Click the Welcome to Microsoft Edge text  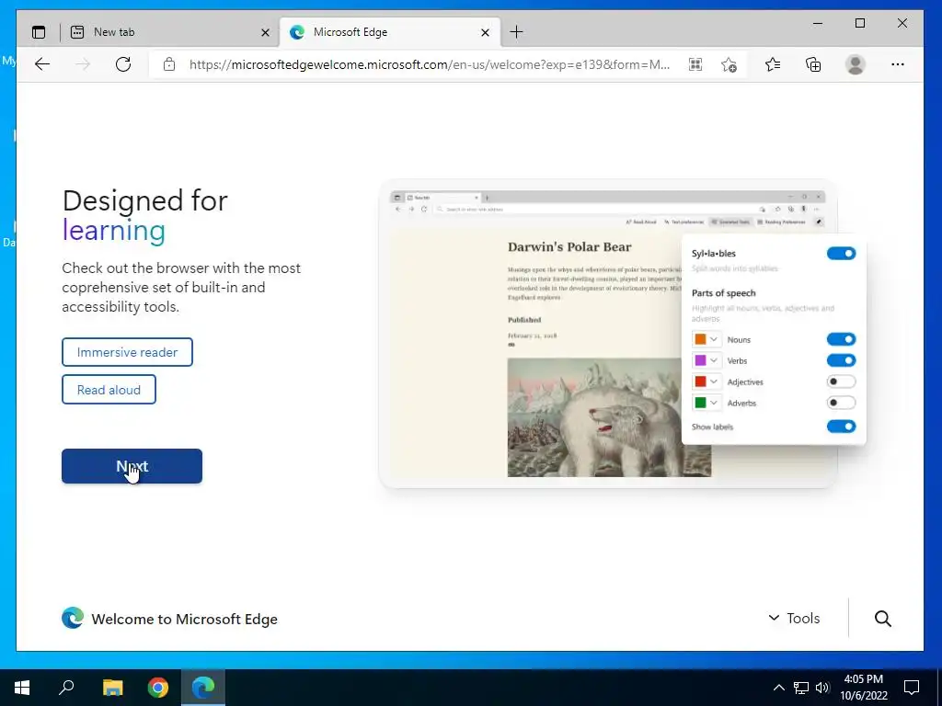[x=184, y=619]
